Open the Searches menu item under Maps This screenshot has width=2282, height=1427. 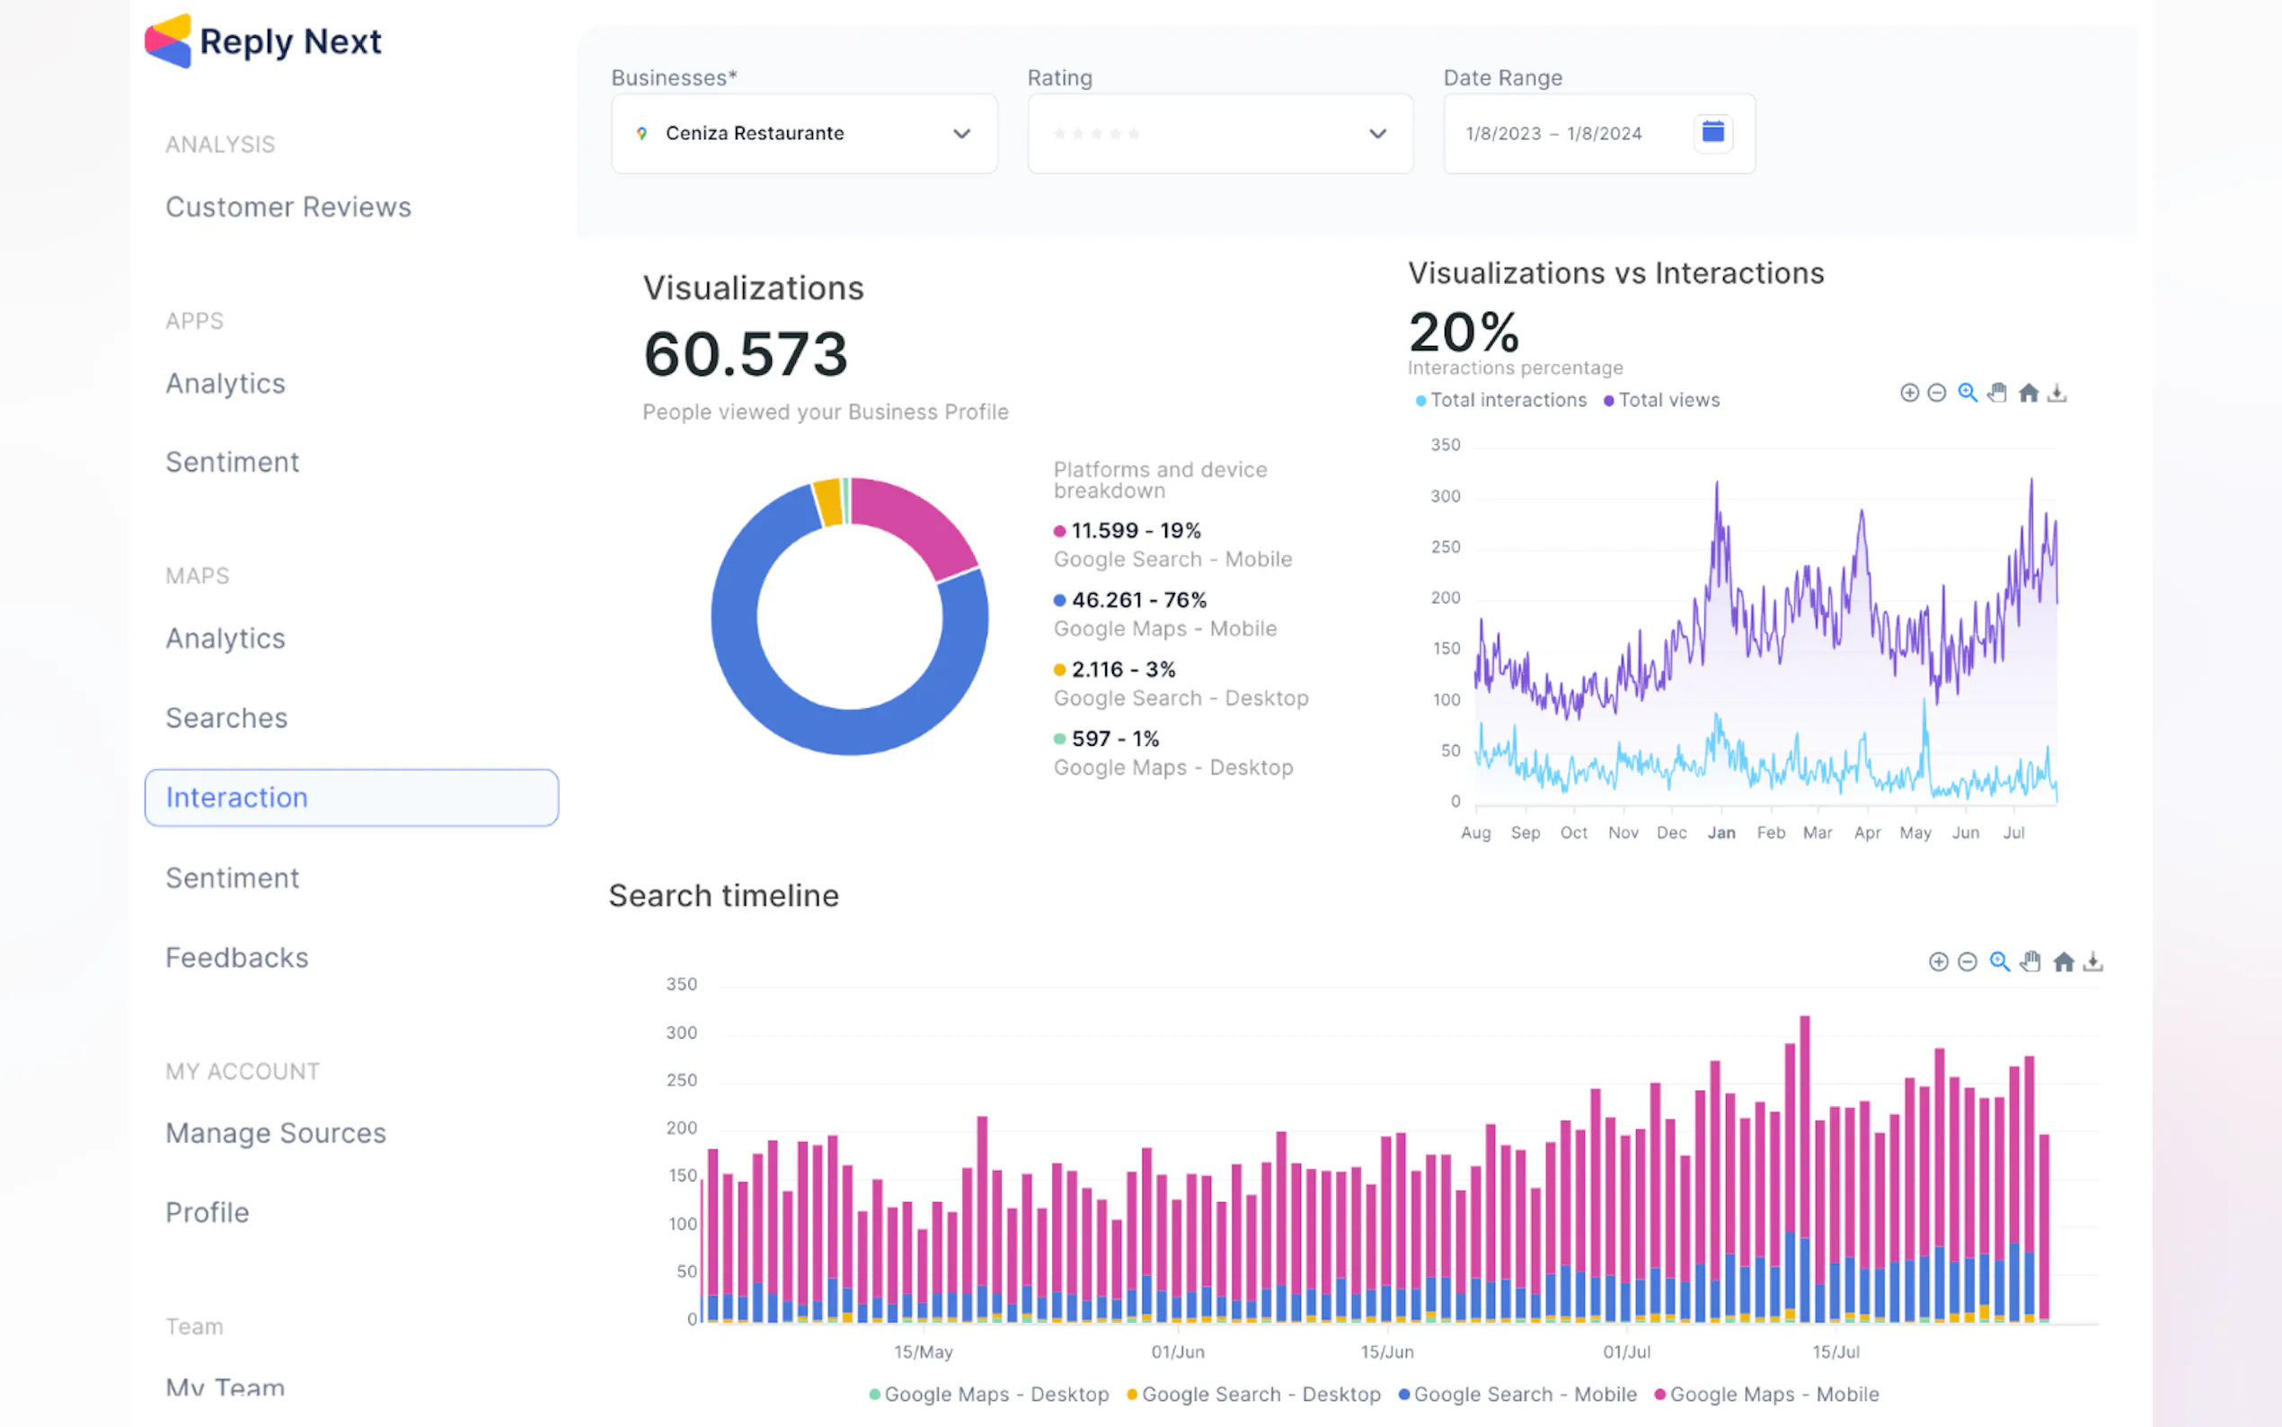[x=226, y=717]
